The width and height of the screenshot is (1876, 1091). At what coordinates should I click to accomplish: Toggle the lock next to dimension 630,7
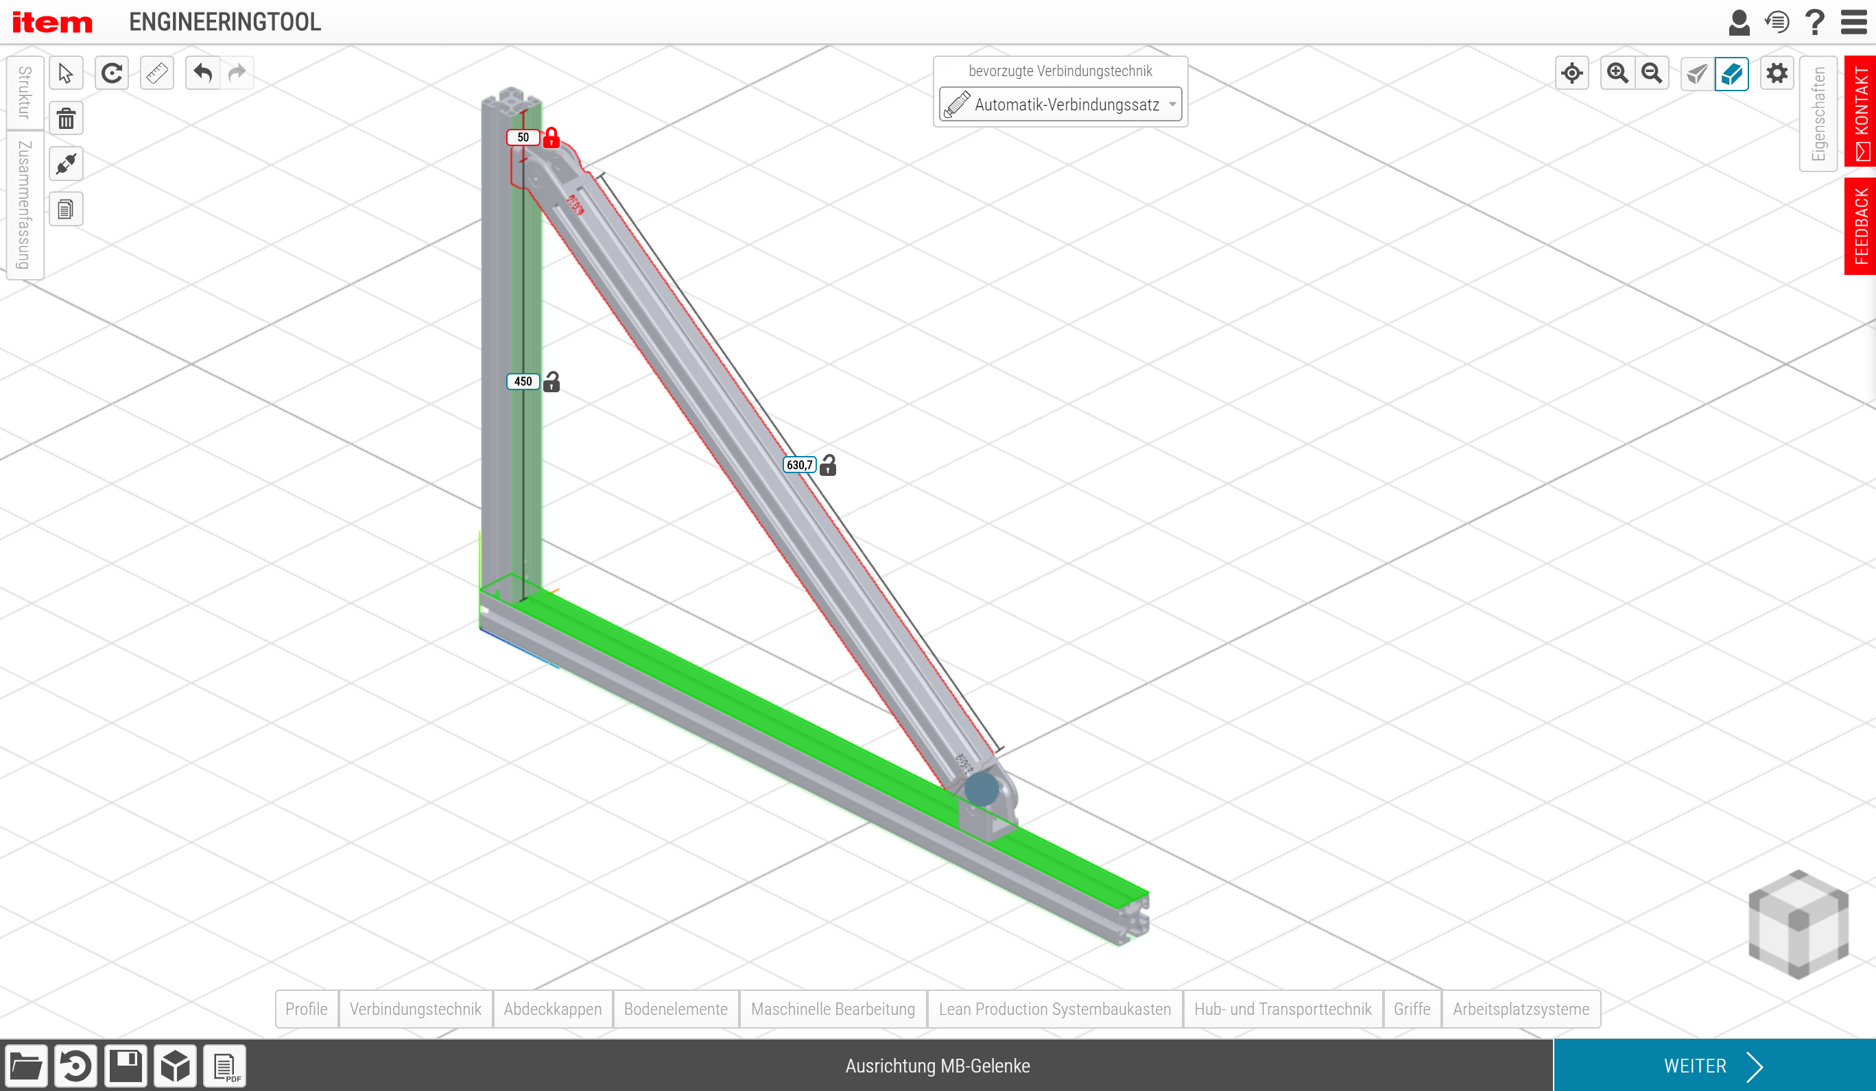[828, 465]
